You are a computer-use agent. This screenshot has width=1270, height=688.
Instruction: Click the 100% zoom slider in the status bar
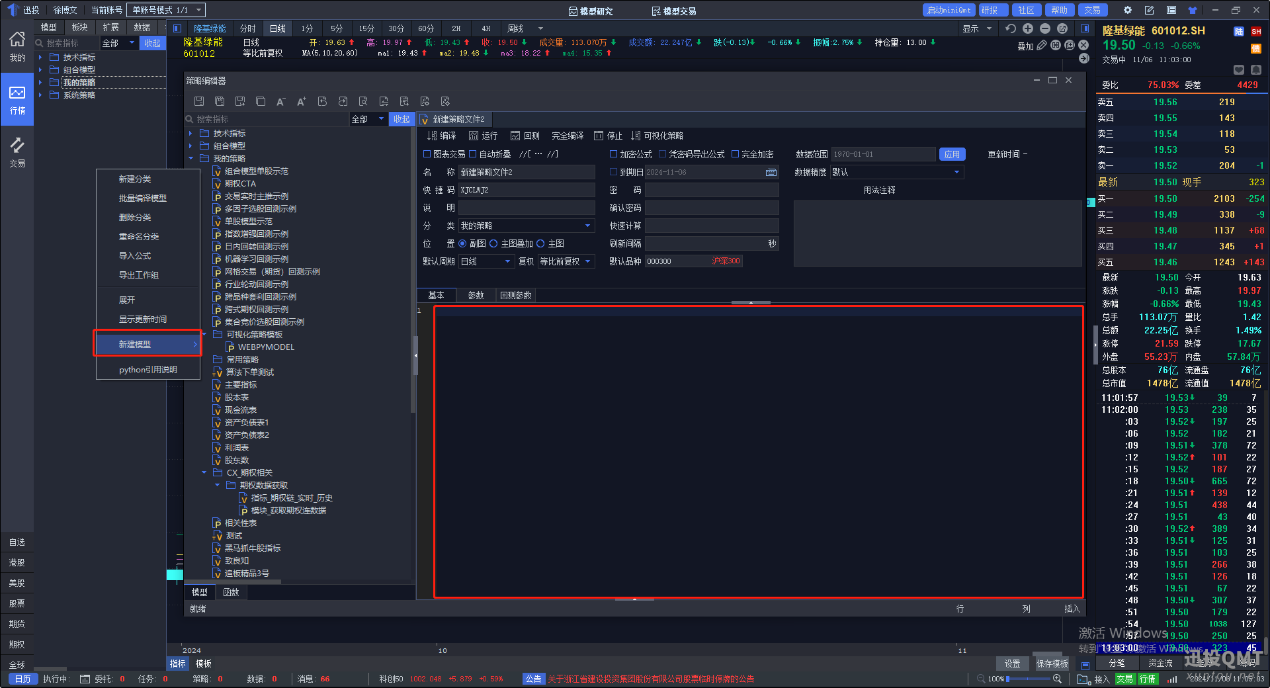(x=1030, y=679)
